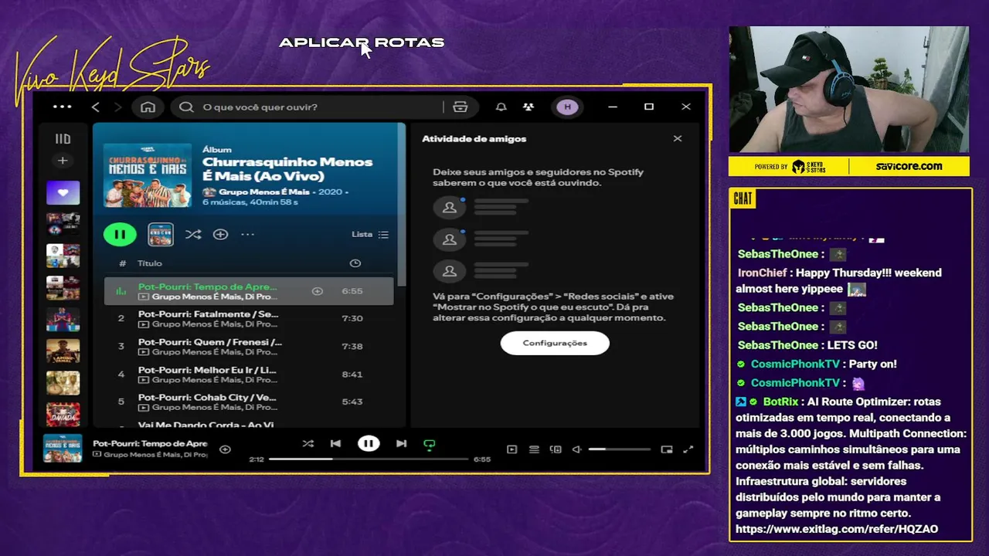989x556 pixels.
Task: Pause playback in the player bar
Action: 369,443
